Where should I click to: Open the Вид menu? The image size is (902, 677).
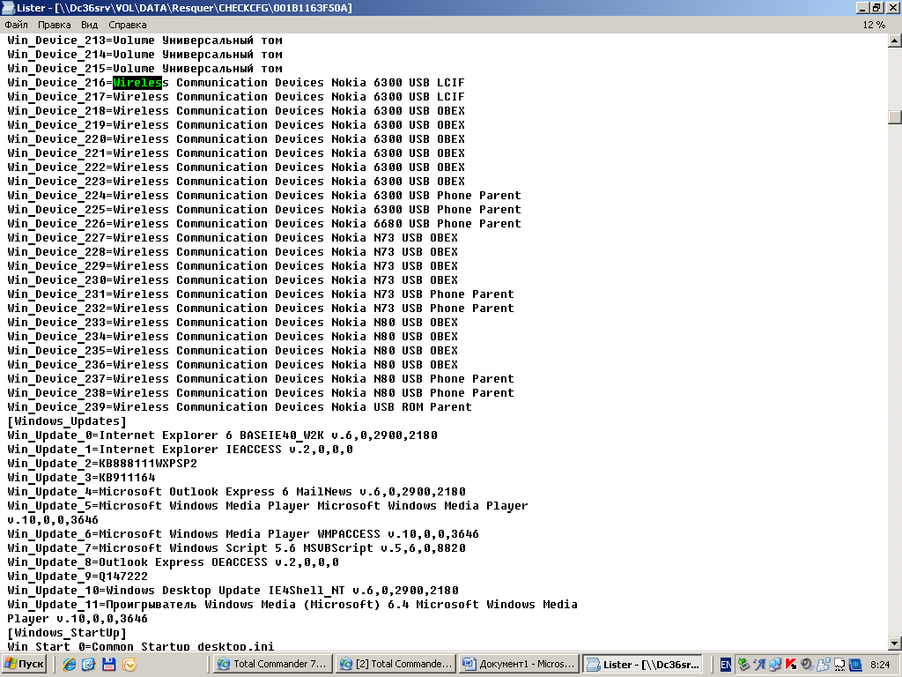click(x=89, y=25)
